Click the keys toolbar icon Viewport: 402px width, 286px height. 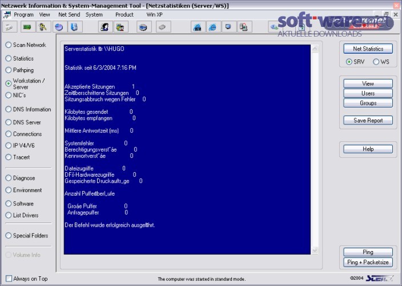(x=43, y=27)
